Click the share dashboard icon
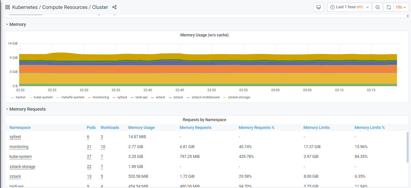411x188 pixels. 114,7
